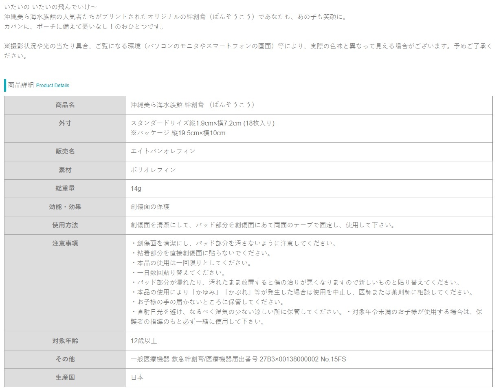This screenshot has height=392, width=501.
Task: Select the 12歳以上 age value
Action: [x=144, y=341]
